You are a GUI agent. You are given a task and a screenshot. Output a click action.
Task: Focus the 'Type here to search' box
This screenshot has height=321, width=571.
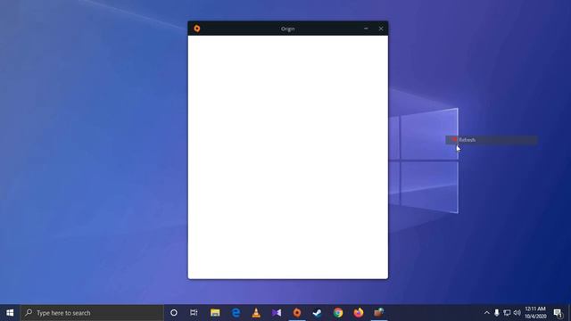point(92,313)
